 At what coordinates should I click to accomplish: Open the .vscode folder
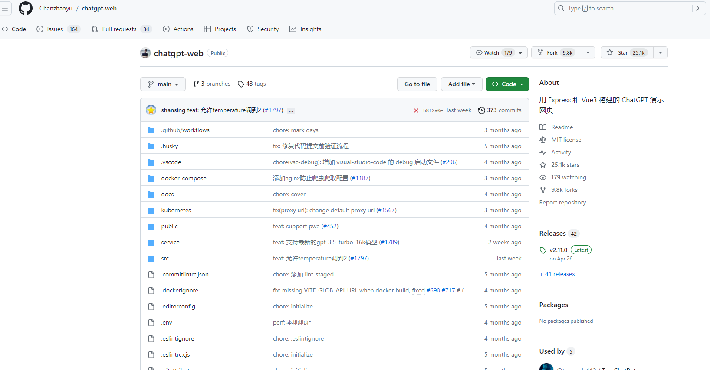tap(171, 162)
